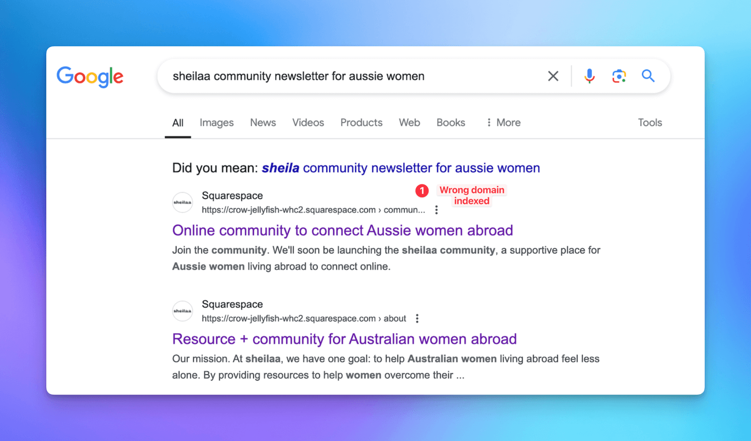Submit search with the magnifying glass icon

[x=648, y=76]
